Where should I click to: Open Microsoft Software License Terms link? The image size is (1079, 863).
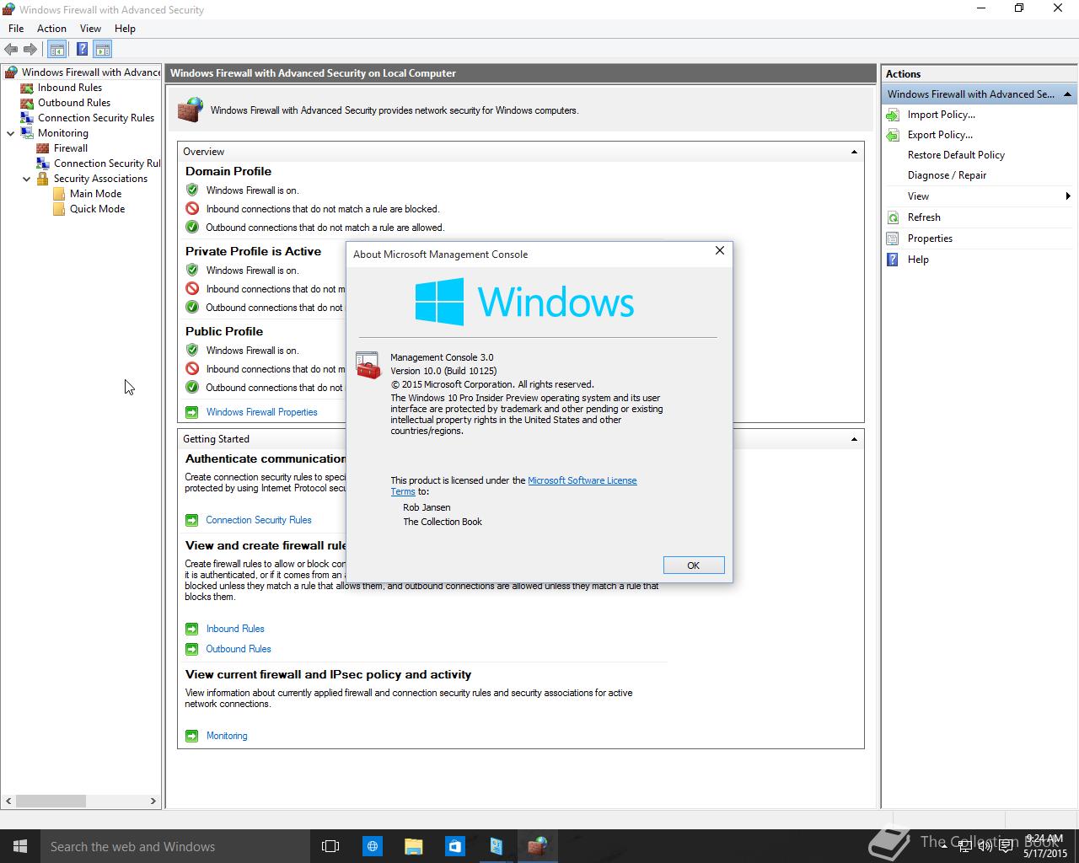pos(582,480)
